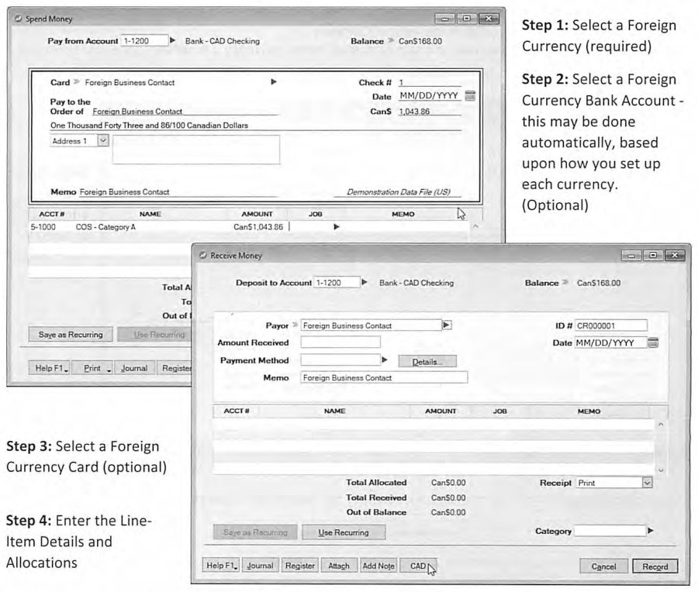This screenshot has height=592, width=698.
Task: Click Amount Received field
Action: tap(340, 342)
